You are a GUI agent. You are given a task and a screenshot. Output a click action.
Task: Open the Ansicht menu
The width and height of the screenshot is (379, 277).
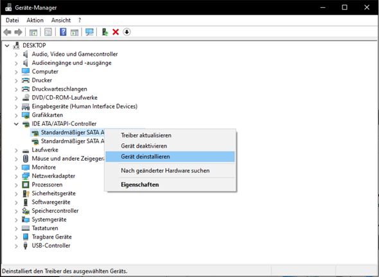(61, 21)
